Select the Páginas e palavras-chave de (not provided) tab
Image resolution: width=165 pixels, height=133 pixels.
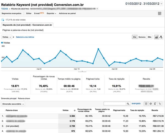(23, 30)
